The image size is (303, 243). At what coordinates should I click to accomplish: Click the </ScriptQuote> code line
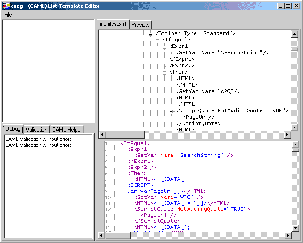tap(157, 221)
